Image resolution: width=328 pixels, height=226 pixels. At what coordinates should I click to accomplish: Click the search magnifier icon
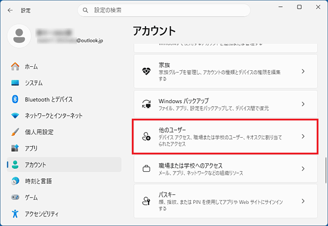pyautogui.click(x=85, y=10)
